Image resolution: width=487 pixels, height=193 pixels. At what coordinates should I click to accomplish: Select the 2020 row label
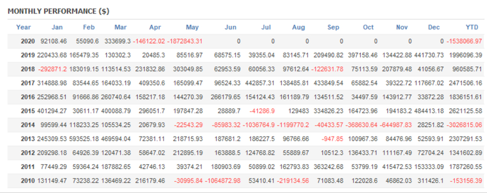click(28, 41)
